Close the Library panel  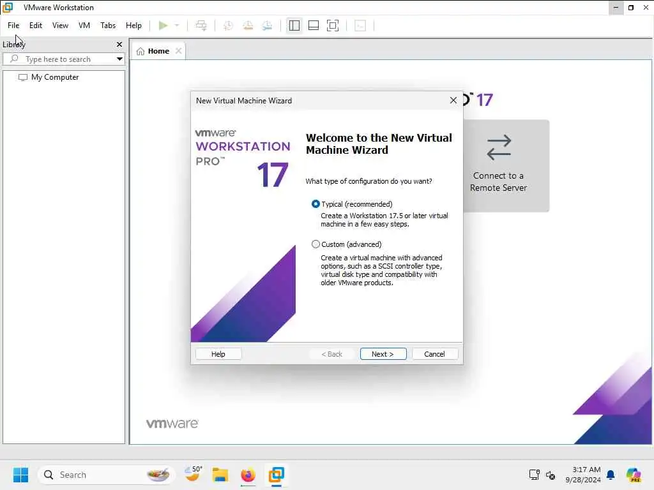[x=119, y=44]
